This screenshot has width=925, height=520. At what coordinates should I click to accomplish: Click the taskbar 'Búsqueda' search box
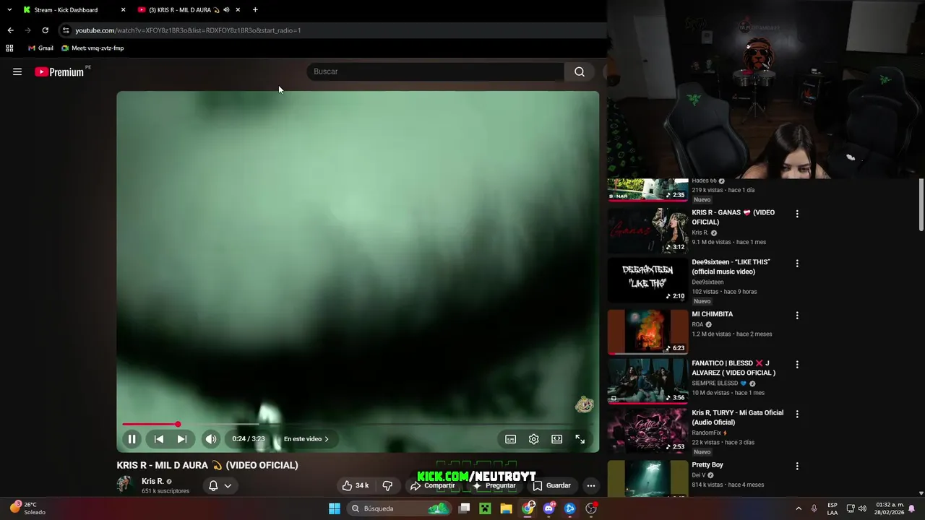pos(400,508)
